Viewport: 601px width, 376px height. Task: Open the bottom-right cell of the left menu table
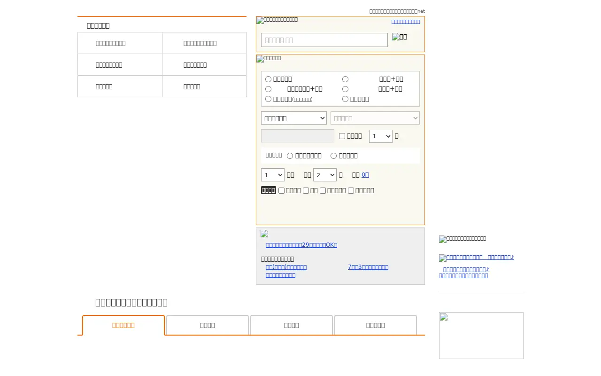pyautogui.click(x=204, y=86)
